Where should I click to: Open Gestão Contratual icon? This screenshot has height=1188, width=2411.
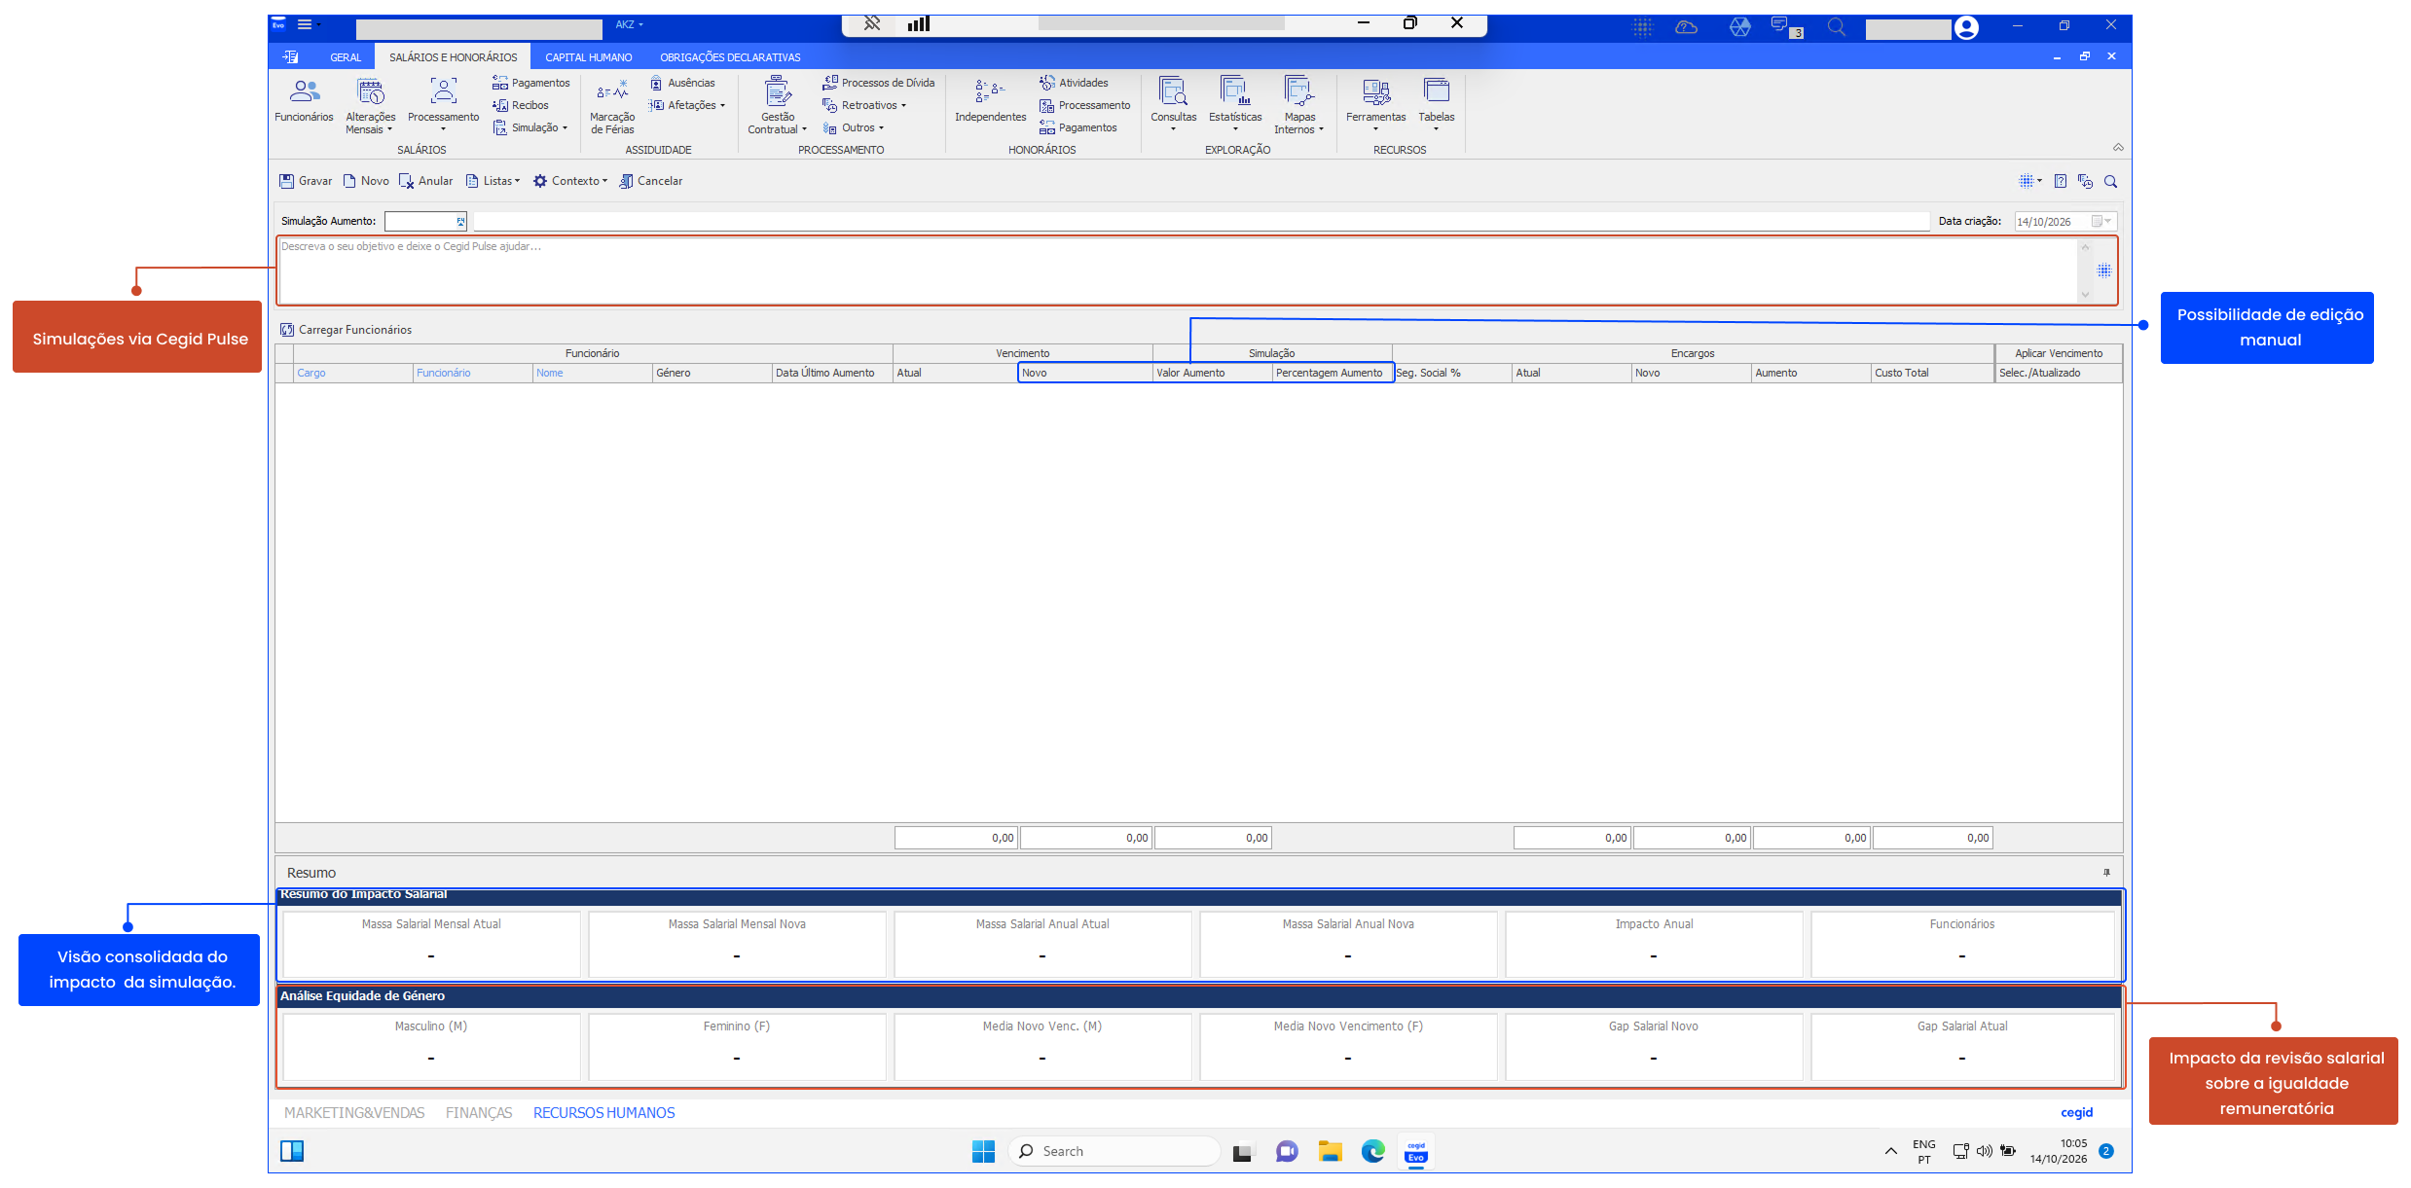click(x=777, y=106)
